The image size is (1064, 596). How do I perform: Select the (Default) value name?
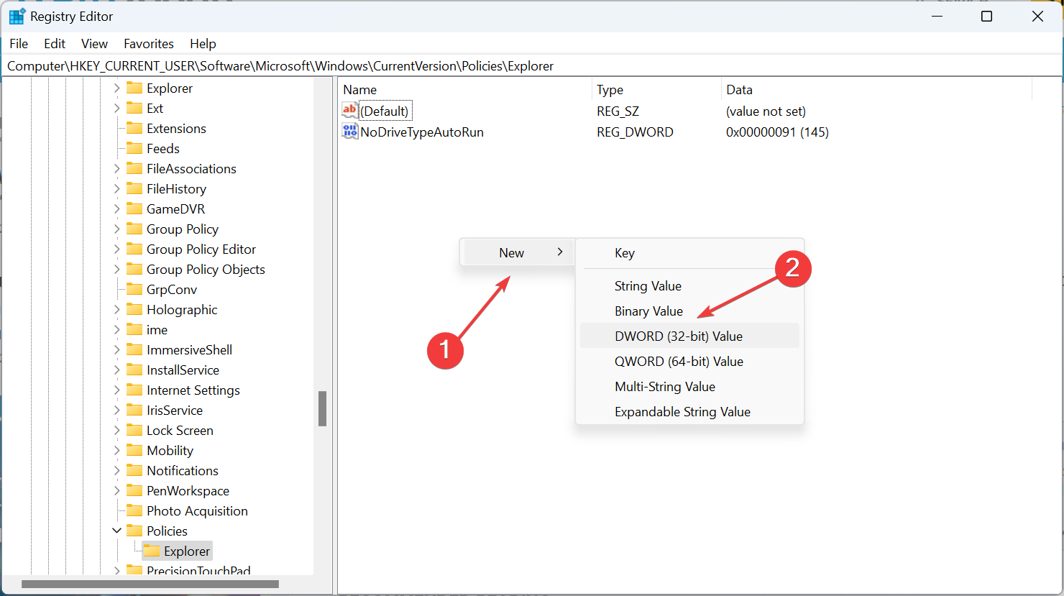coord(385,111)
